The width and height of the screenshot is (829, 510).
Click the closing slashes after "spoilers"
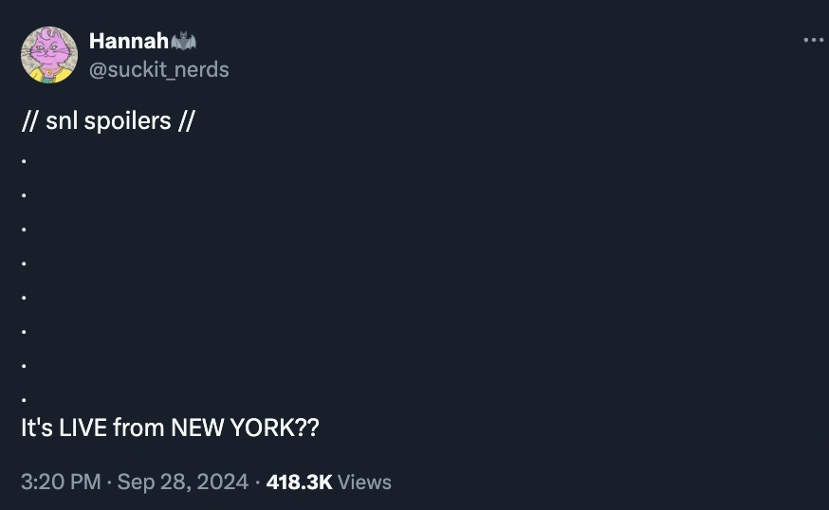click(186, 121)
